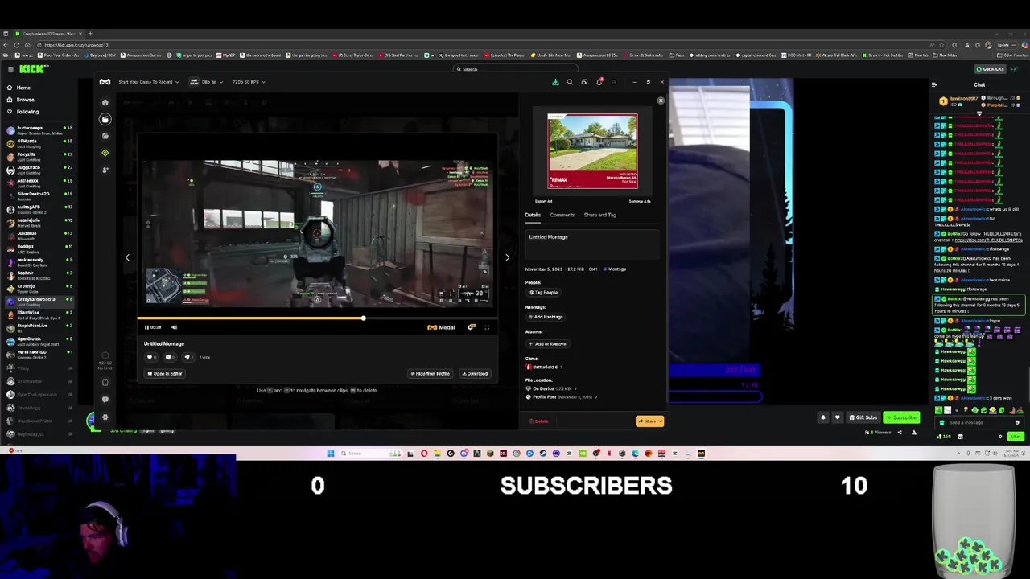The width and height of the screenshot is (1030, 579).
Task: Click the Tag People button
Action: click(x=543, y=293)
